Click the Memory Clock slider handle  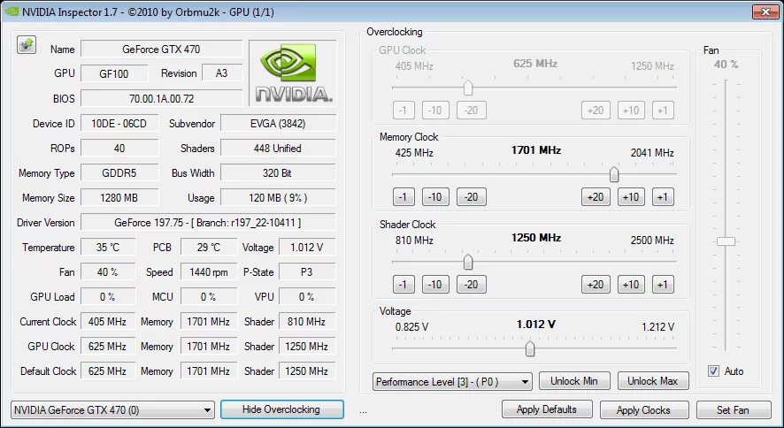point(614,174)
